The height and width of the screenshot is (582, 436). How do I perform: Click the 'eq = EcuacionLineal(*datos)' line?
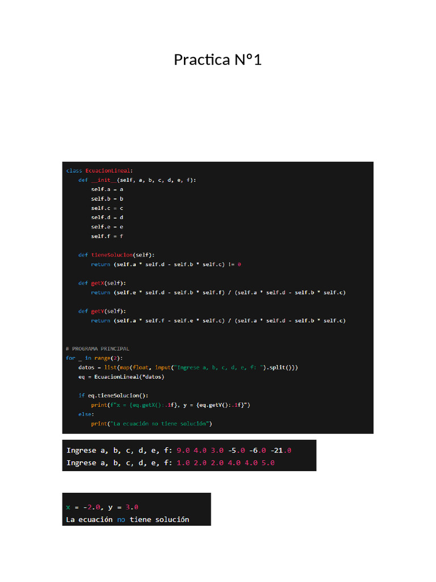121,377
